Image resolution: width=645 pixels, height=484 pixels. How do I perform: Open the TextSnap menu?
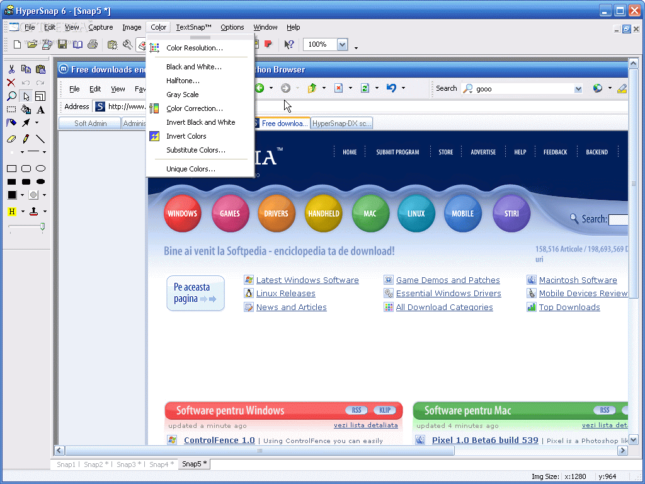pyautogui.click(x=193, y=27)
